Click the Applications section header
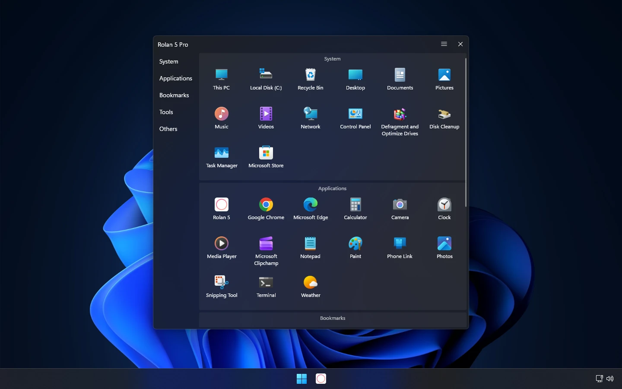The width and height of the screenshot is (622, 389). (333, 188)
